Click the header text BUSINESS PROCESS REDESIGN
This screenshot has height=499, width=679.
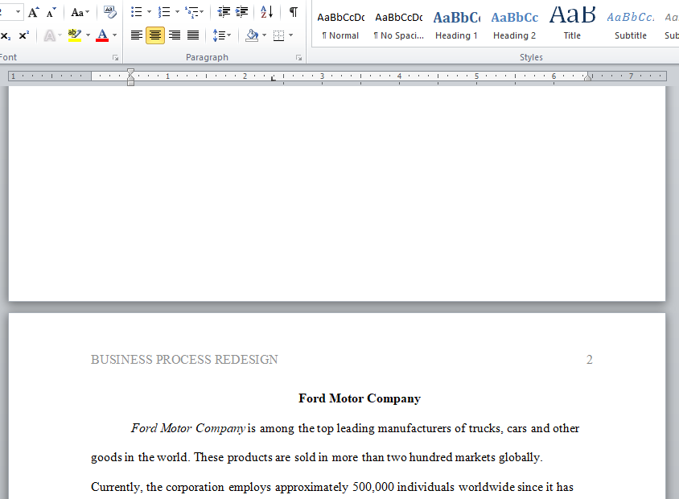(x=184, y=360)
